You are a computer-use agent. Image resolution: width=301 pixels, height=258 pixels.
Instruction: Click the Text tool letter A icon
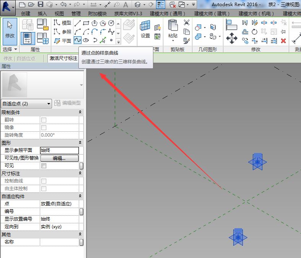pos(125,5)
